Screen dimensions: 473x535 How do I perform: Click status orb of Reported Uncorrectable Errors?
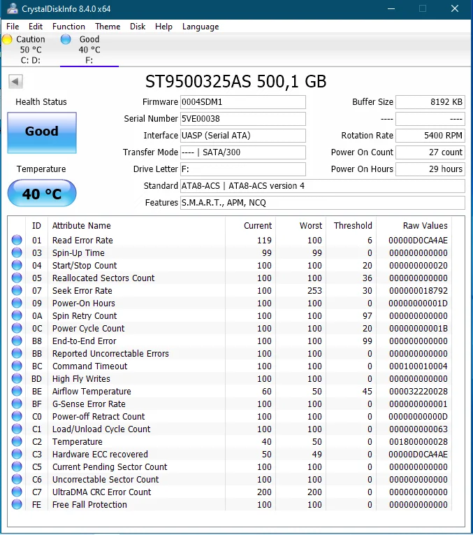pos(17,353)
